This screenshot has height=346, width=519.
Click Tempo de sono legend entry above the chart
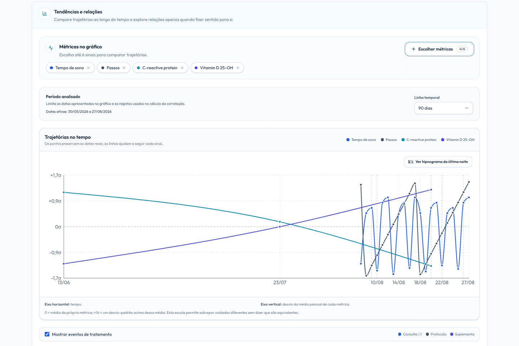pyautogui.click(x=361, y=140)
